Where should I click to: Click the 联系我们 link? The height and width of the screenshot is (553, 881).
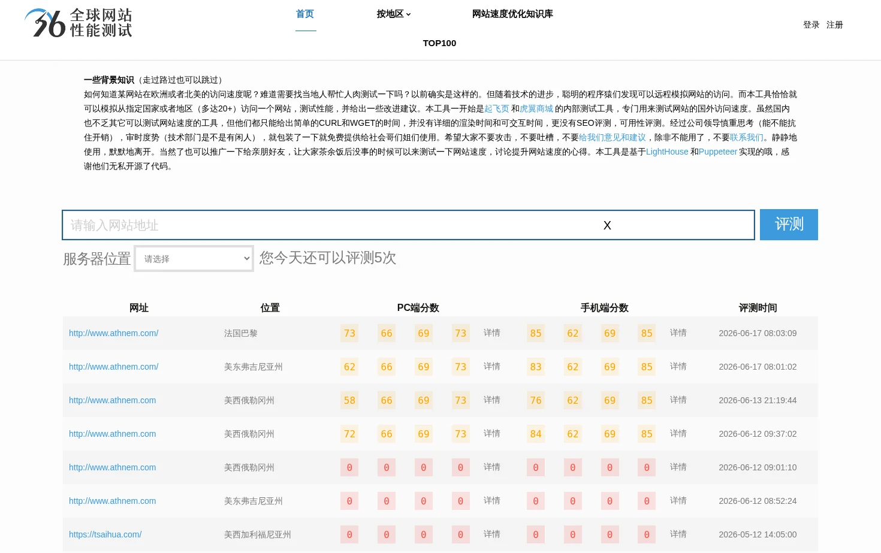[747, 137]
